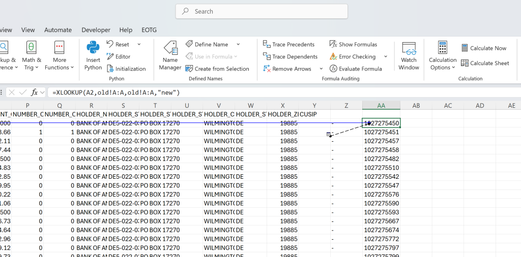521x257 pixels.
Task: Expand the Remove Arrows dropdown arrow
Action: tap(321, 69)
